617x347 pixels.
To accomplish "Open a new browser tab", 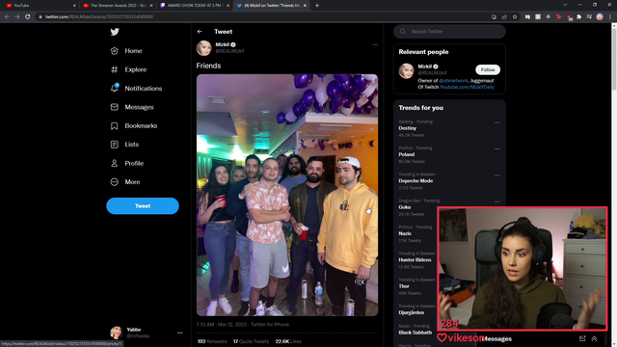I will pos(317,6).
